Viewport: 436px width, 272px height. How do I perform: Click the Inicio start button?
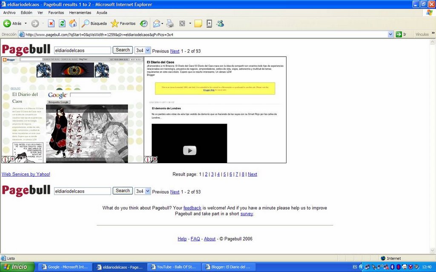click(17, 267)
